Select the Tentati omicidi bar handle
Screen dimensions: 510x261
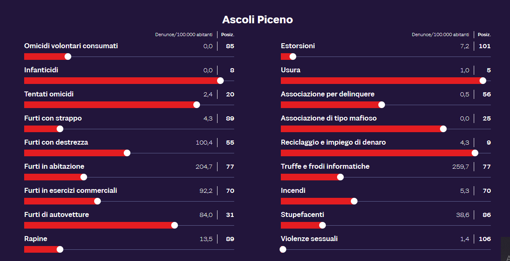[197, 105]
